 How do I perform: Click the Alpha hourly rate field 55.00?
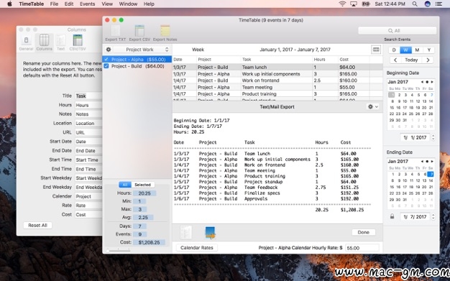tap(362, 248)
